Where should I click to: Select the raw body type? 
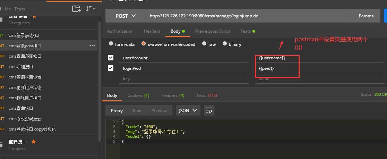click(204, 43)
